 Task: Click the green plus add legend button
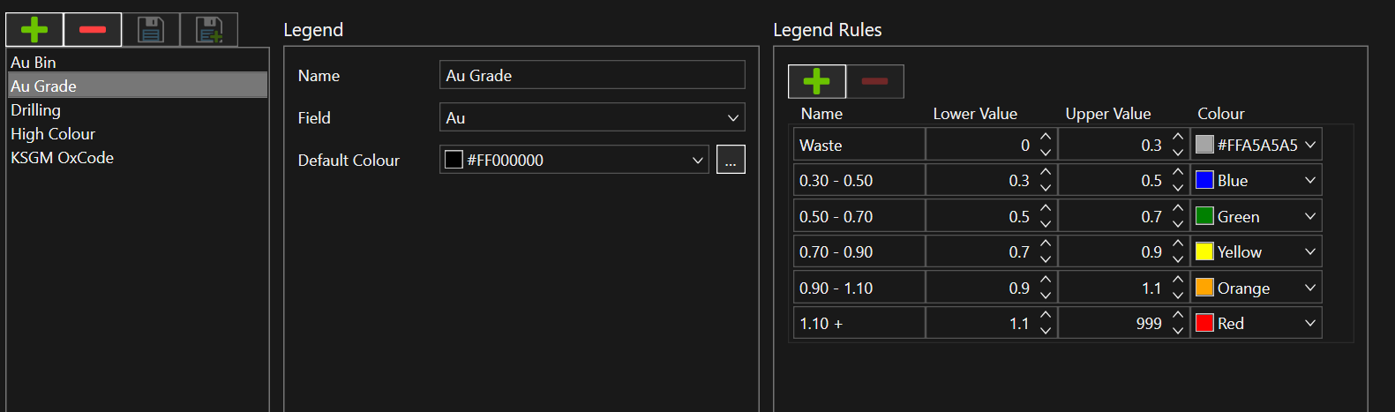34,30
